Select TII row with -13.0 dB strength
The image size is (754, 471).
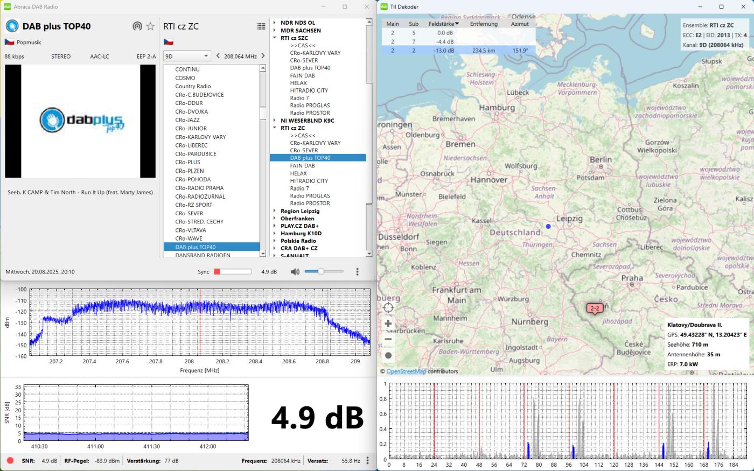[x=459, y=51]
